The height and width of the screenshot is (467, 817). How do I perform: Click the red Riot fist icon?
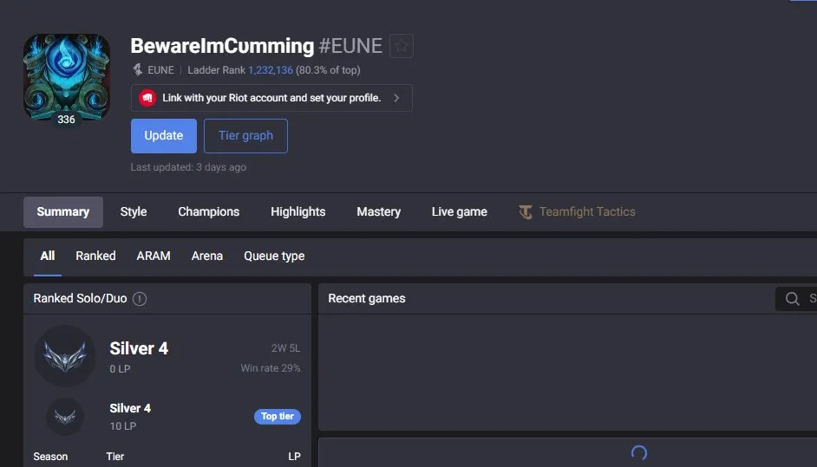(147, 98)
